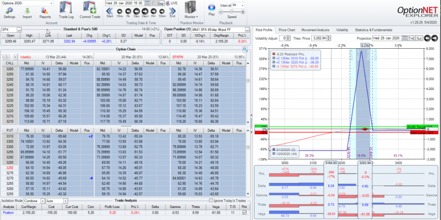
Task: Move projection date forward with right arrow
Action: point(435,38)
